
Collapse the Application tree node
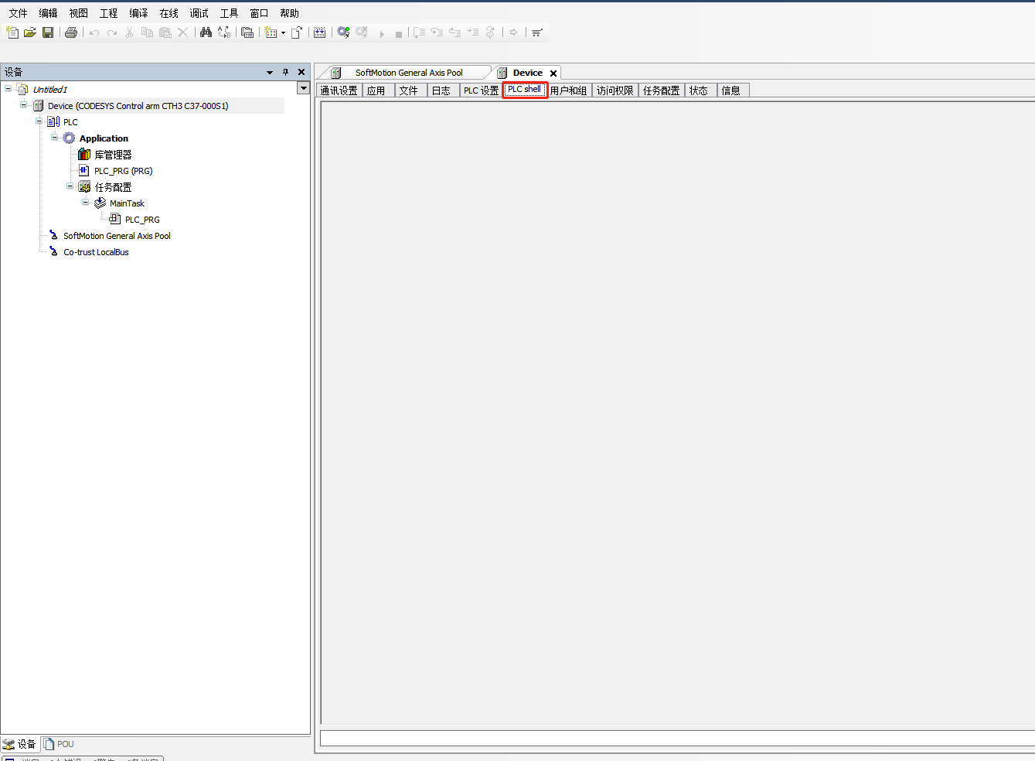54,138
